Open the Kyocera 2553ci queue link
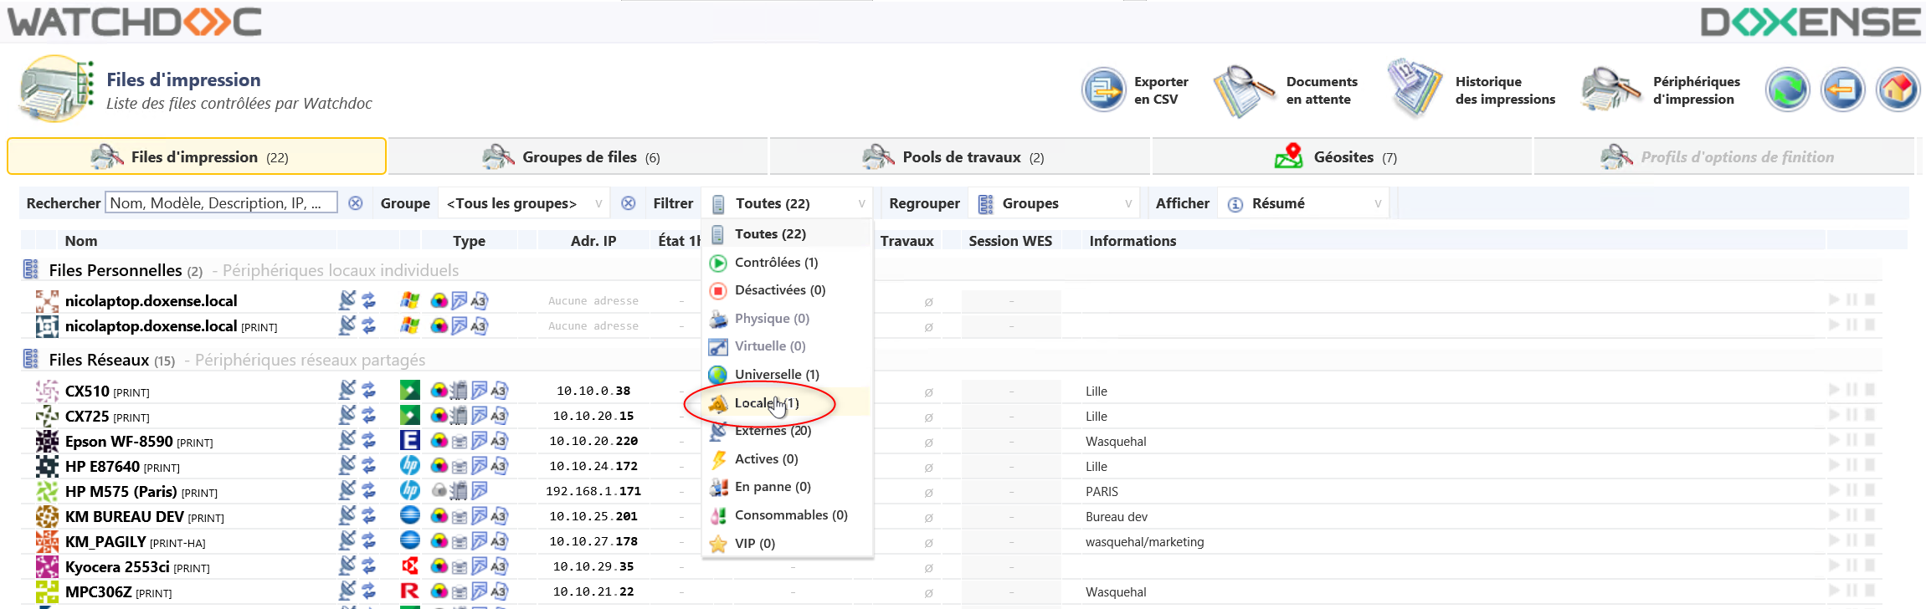The height and width of the screenshot is (609, 1926). pyautogui.click(x=117, y=567)
